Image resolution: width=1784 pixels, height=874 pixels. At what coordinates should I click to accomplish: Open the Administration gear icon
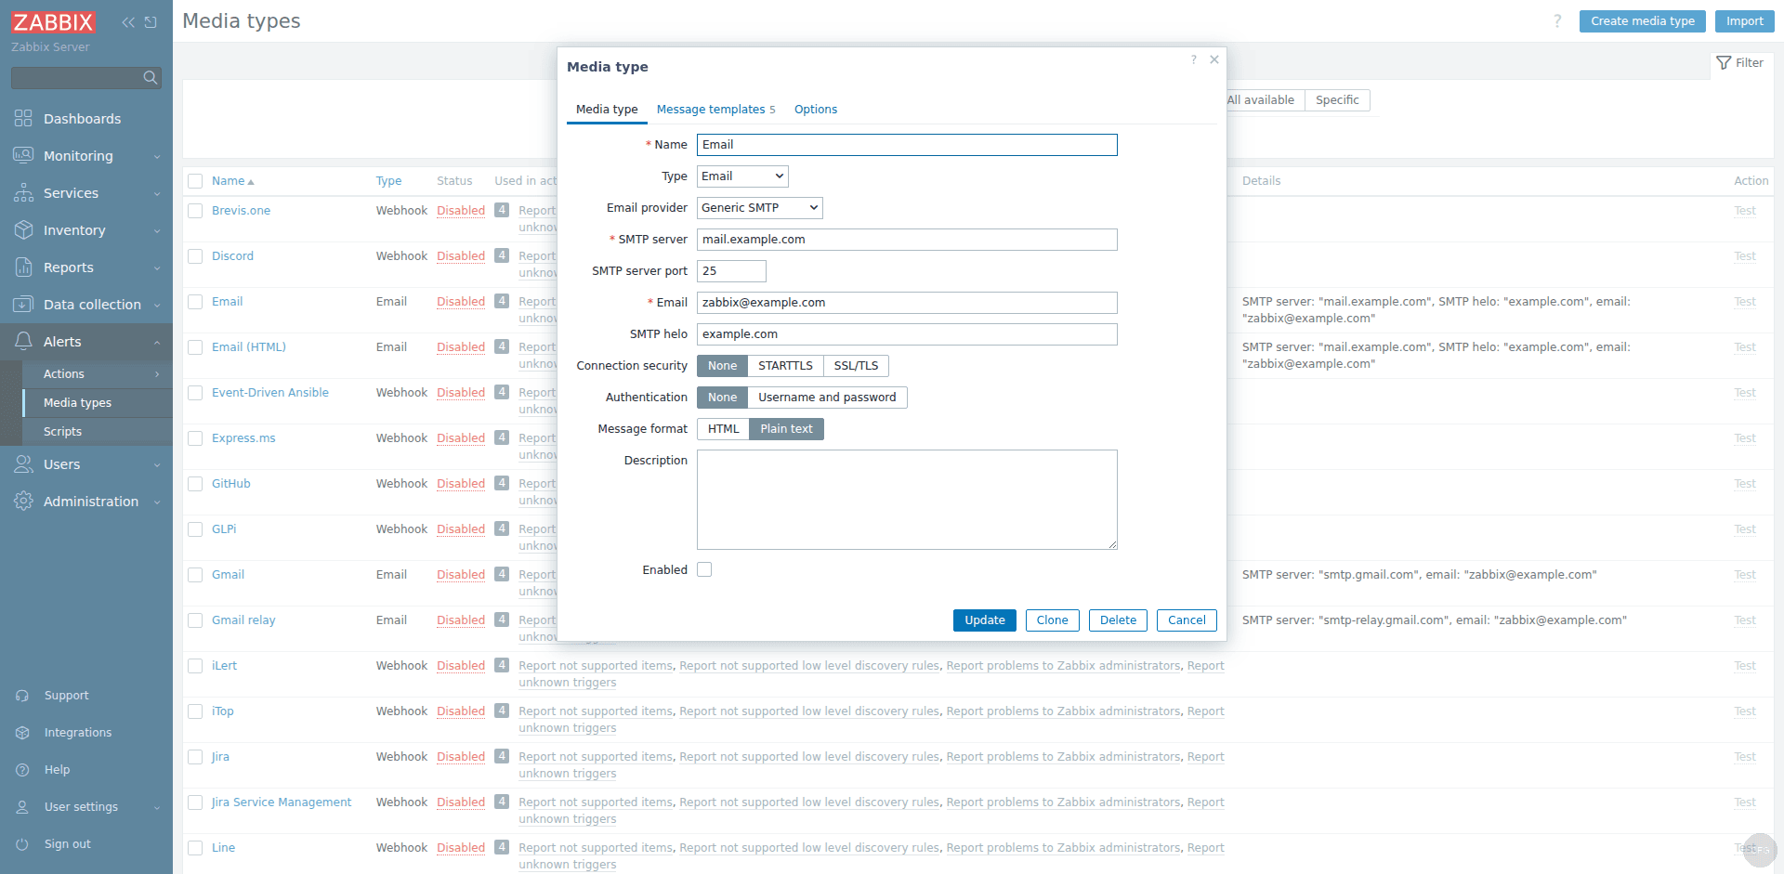click(x=24, y=502)
